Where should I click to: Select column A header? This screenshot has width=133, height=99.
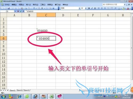point(14,15)
